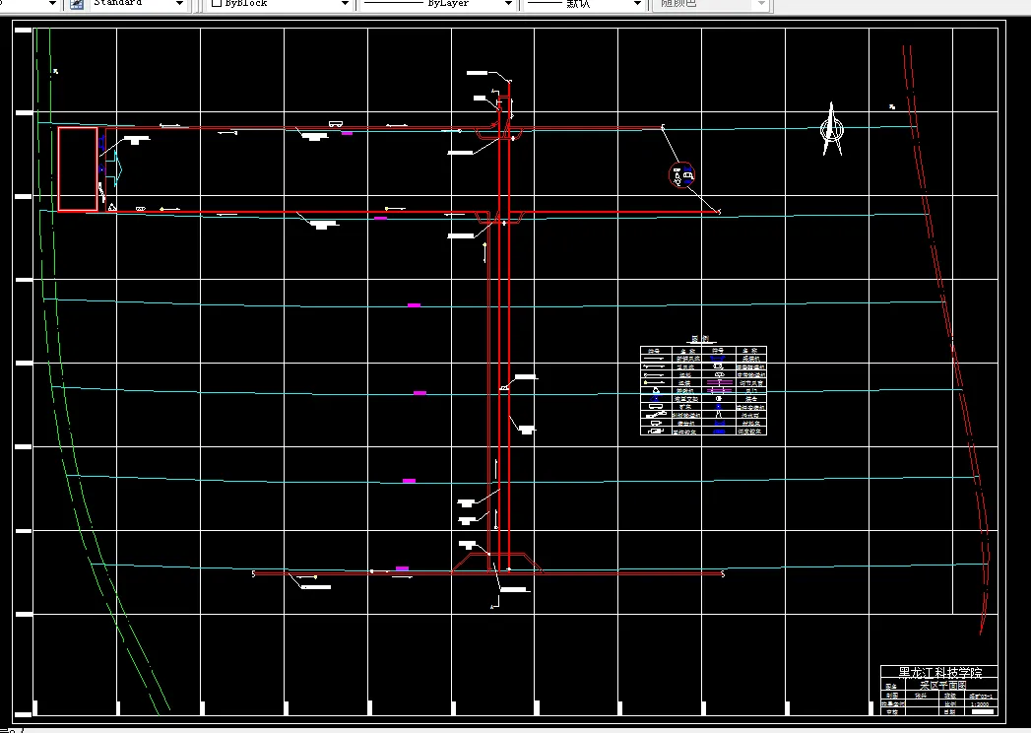Select the white filled date cell in title block
The height and width of the screenshot is (733, 1031).
pos(983,712)
